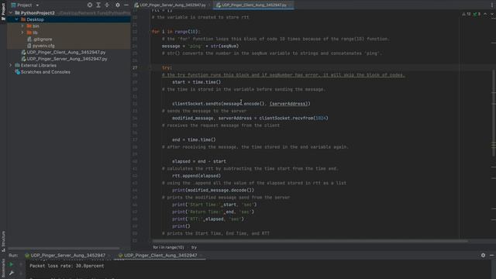This screenshot has height=279, width=496.
Task: Collapse the PythonProject2 root node
Action: (10, 13)
